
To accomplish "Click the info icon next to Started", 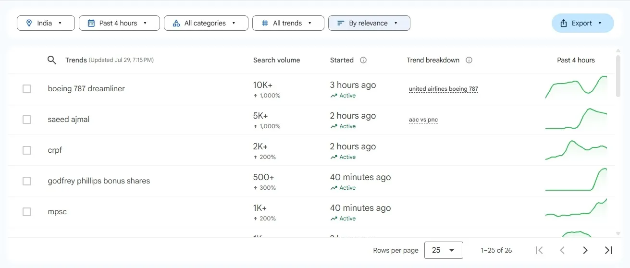I will [x=363, y=60].
